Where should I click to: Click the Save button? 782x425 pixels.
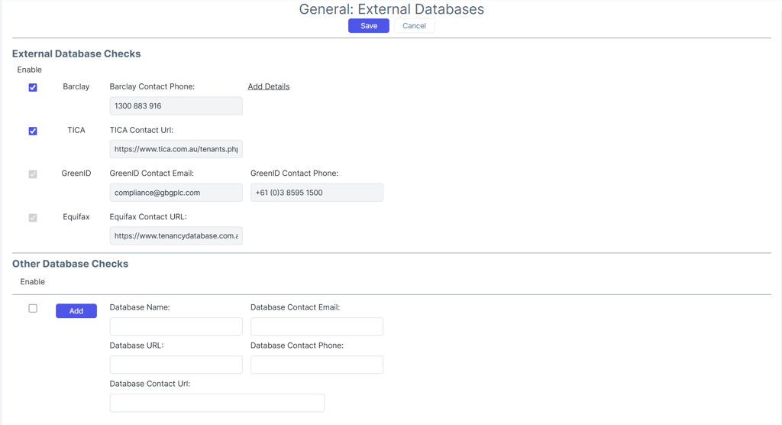[369, 26]
